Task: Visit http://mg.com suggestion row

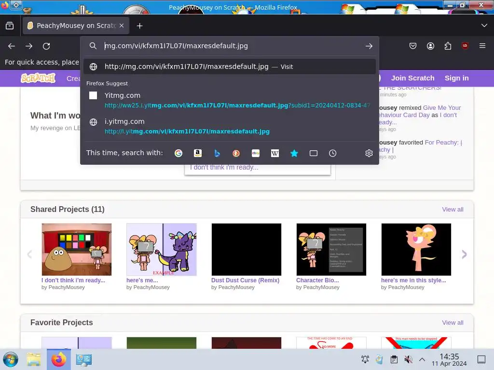Action: click(230, 66)
